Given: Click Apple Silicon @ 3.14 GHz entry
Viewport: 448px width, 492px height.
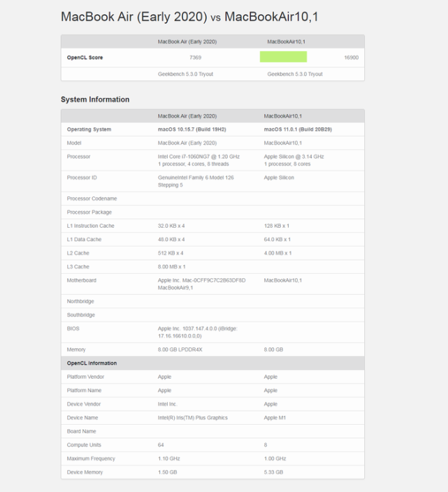Looking at the screenshot, I should (294, 157).
